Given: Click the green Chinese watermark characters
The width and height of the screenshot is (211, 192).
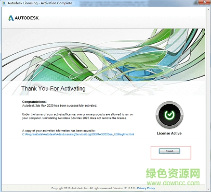Looking at the screenshot, I should [x=173, y=173].
